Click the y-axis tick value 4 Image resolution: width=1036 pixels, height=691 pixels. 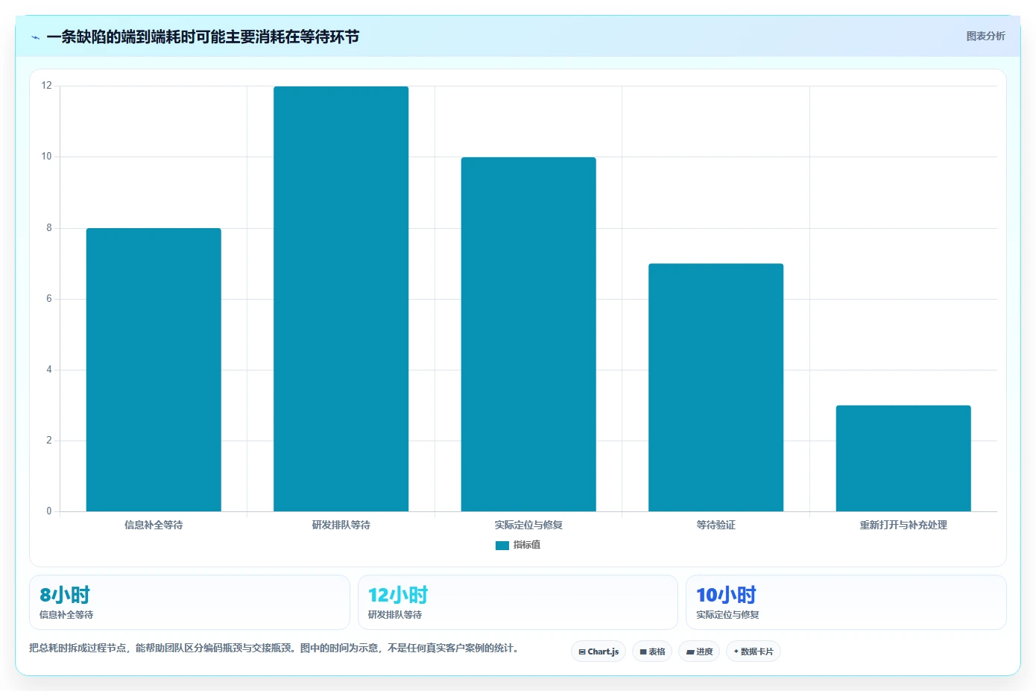49,369
